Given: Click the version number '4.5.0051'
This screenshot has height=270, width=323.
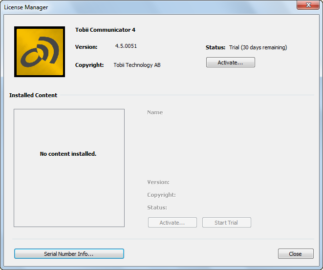Looking at the screenshot, I should click(x=126, y=46).
